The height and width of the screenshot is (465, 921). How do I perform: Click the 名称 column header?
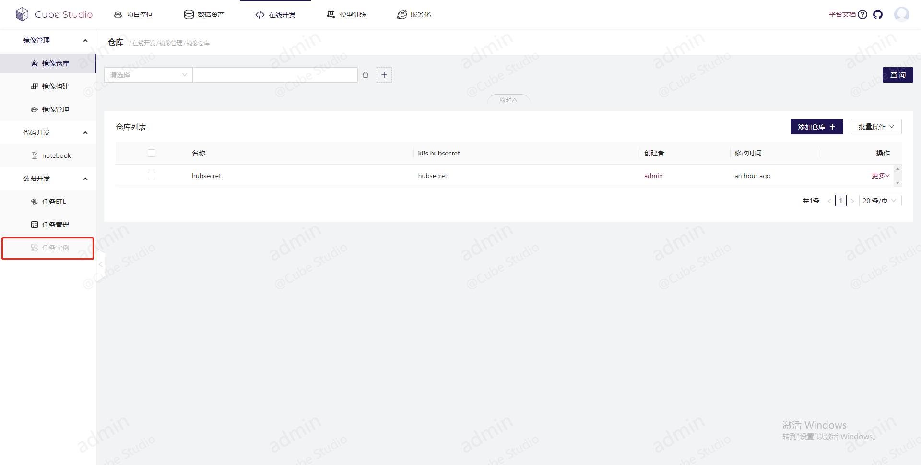tap(199, 153)
